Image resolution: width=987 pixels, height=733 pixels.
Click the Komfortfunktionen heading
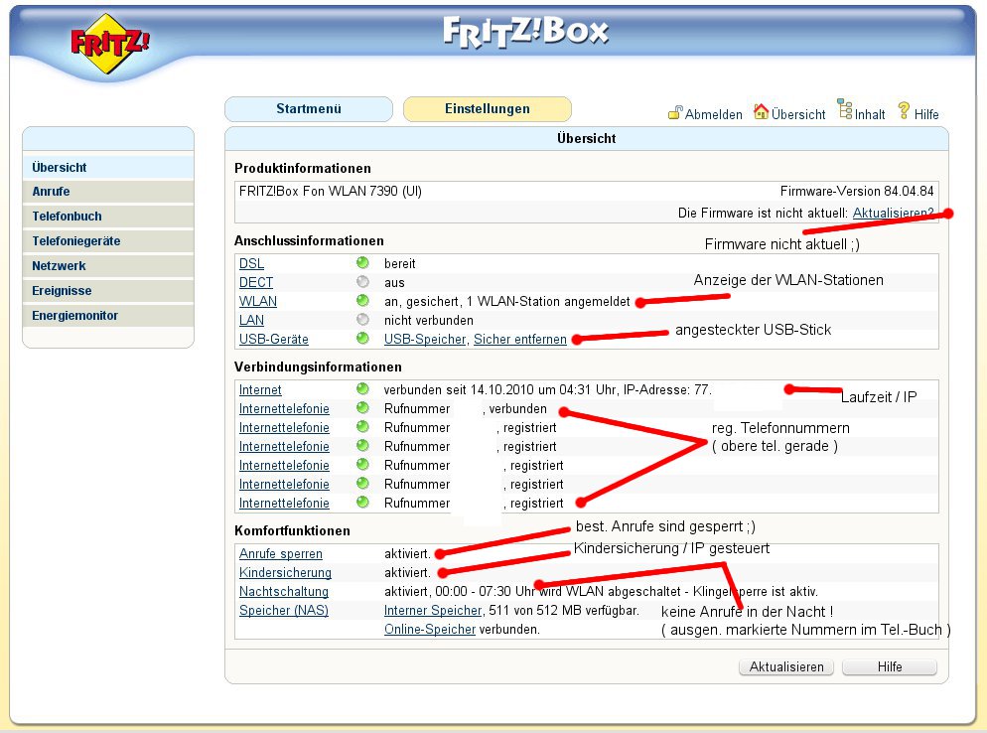point(292,530)
